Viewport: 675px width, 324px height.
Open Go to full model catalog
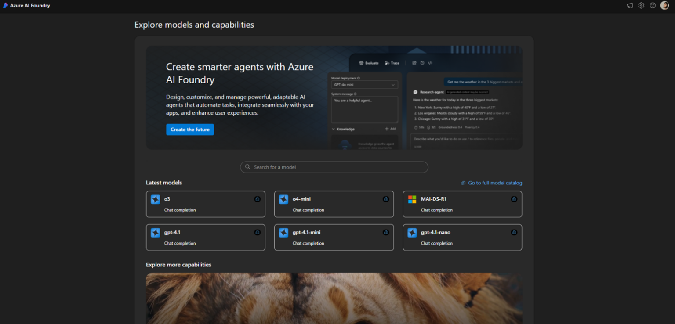pos(495,183)
